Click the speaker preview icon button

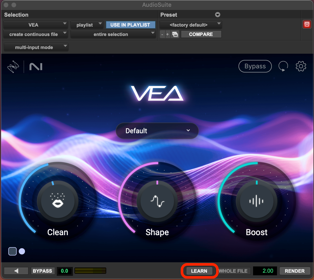point(16,271)
